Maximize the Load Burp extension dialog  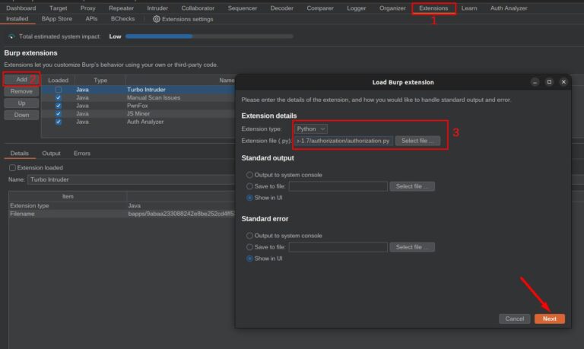pos(549,82)
